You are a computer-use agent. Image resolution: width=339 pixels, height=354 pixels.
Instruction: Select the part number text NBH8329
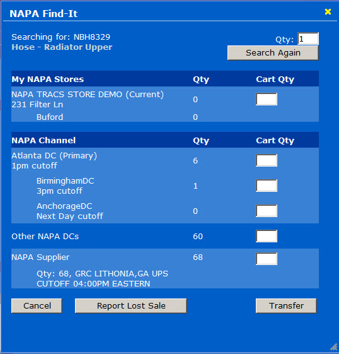[x=92, y=37]
